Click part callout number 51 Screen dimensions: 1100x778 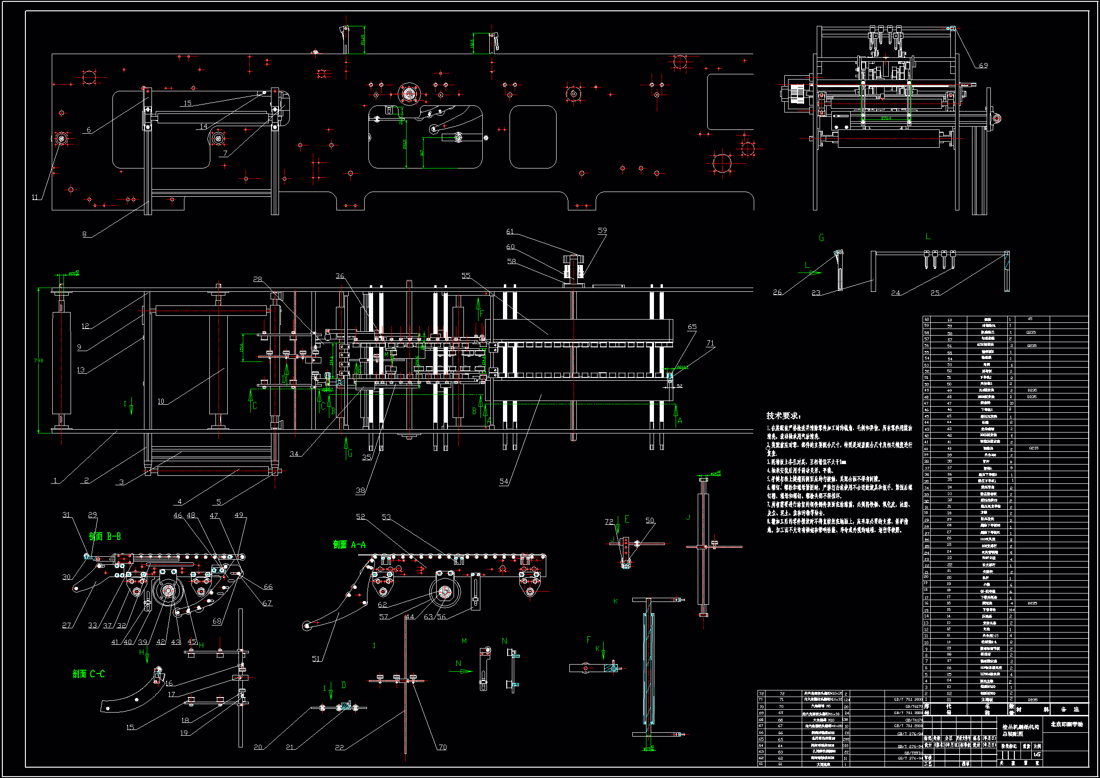316,658
